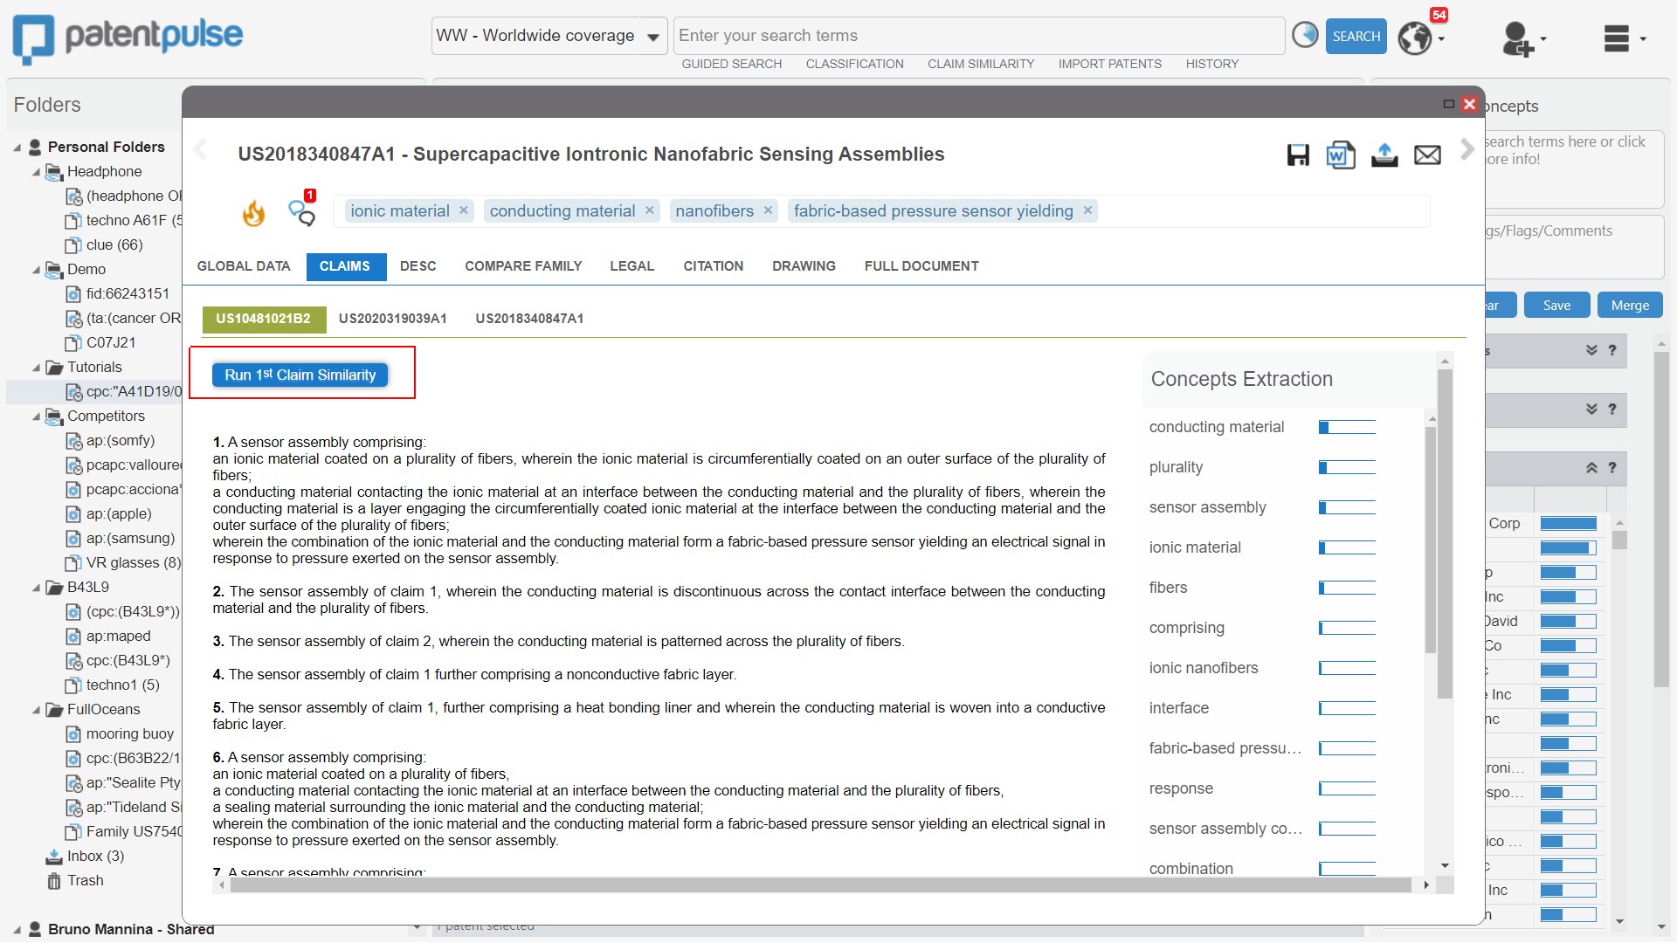Switch to the CITATION tab
1677x943 pixels.
click(x=713, y=266)
